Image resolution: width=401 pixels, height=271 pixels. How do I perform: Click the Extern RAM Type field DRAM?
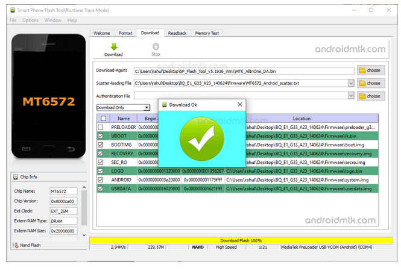[63, 221]
